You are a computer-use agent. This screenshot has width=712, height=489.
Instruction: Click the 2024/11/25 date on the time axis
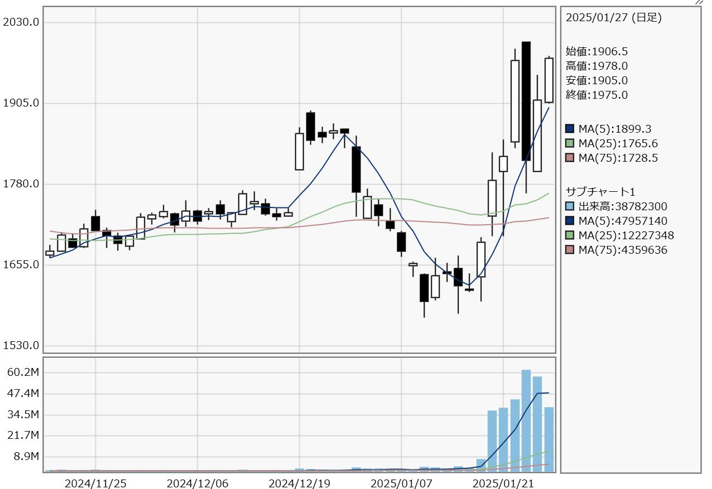tap(95, 483)
